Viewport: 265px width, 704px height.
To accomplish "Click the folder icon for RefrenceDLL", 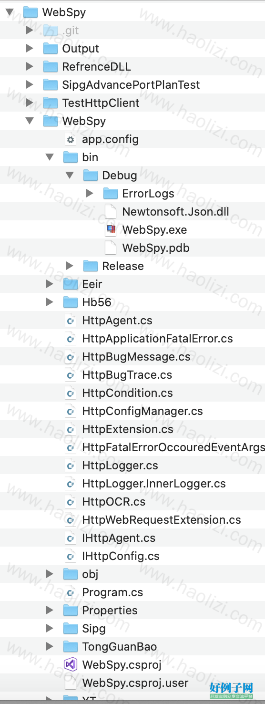I will click(50, 67).
